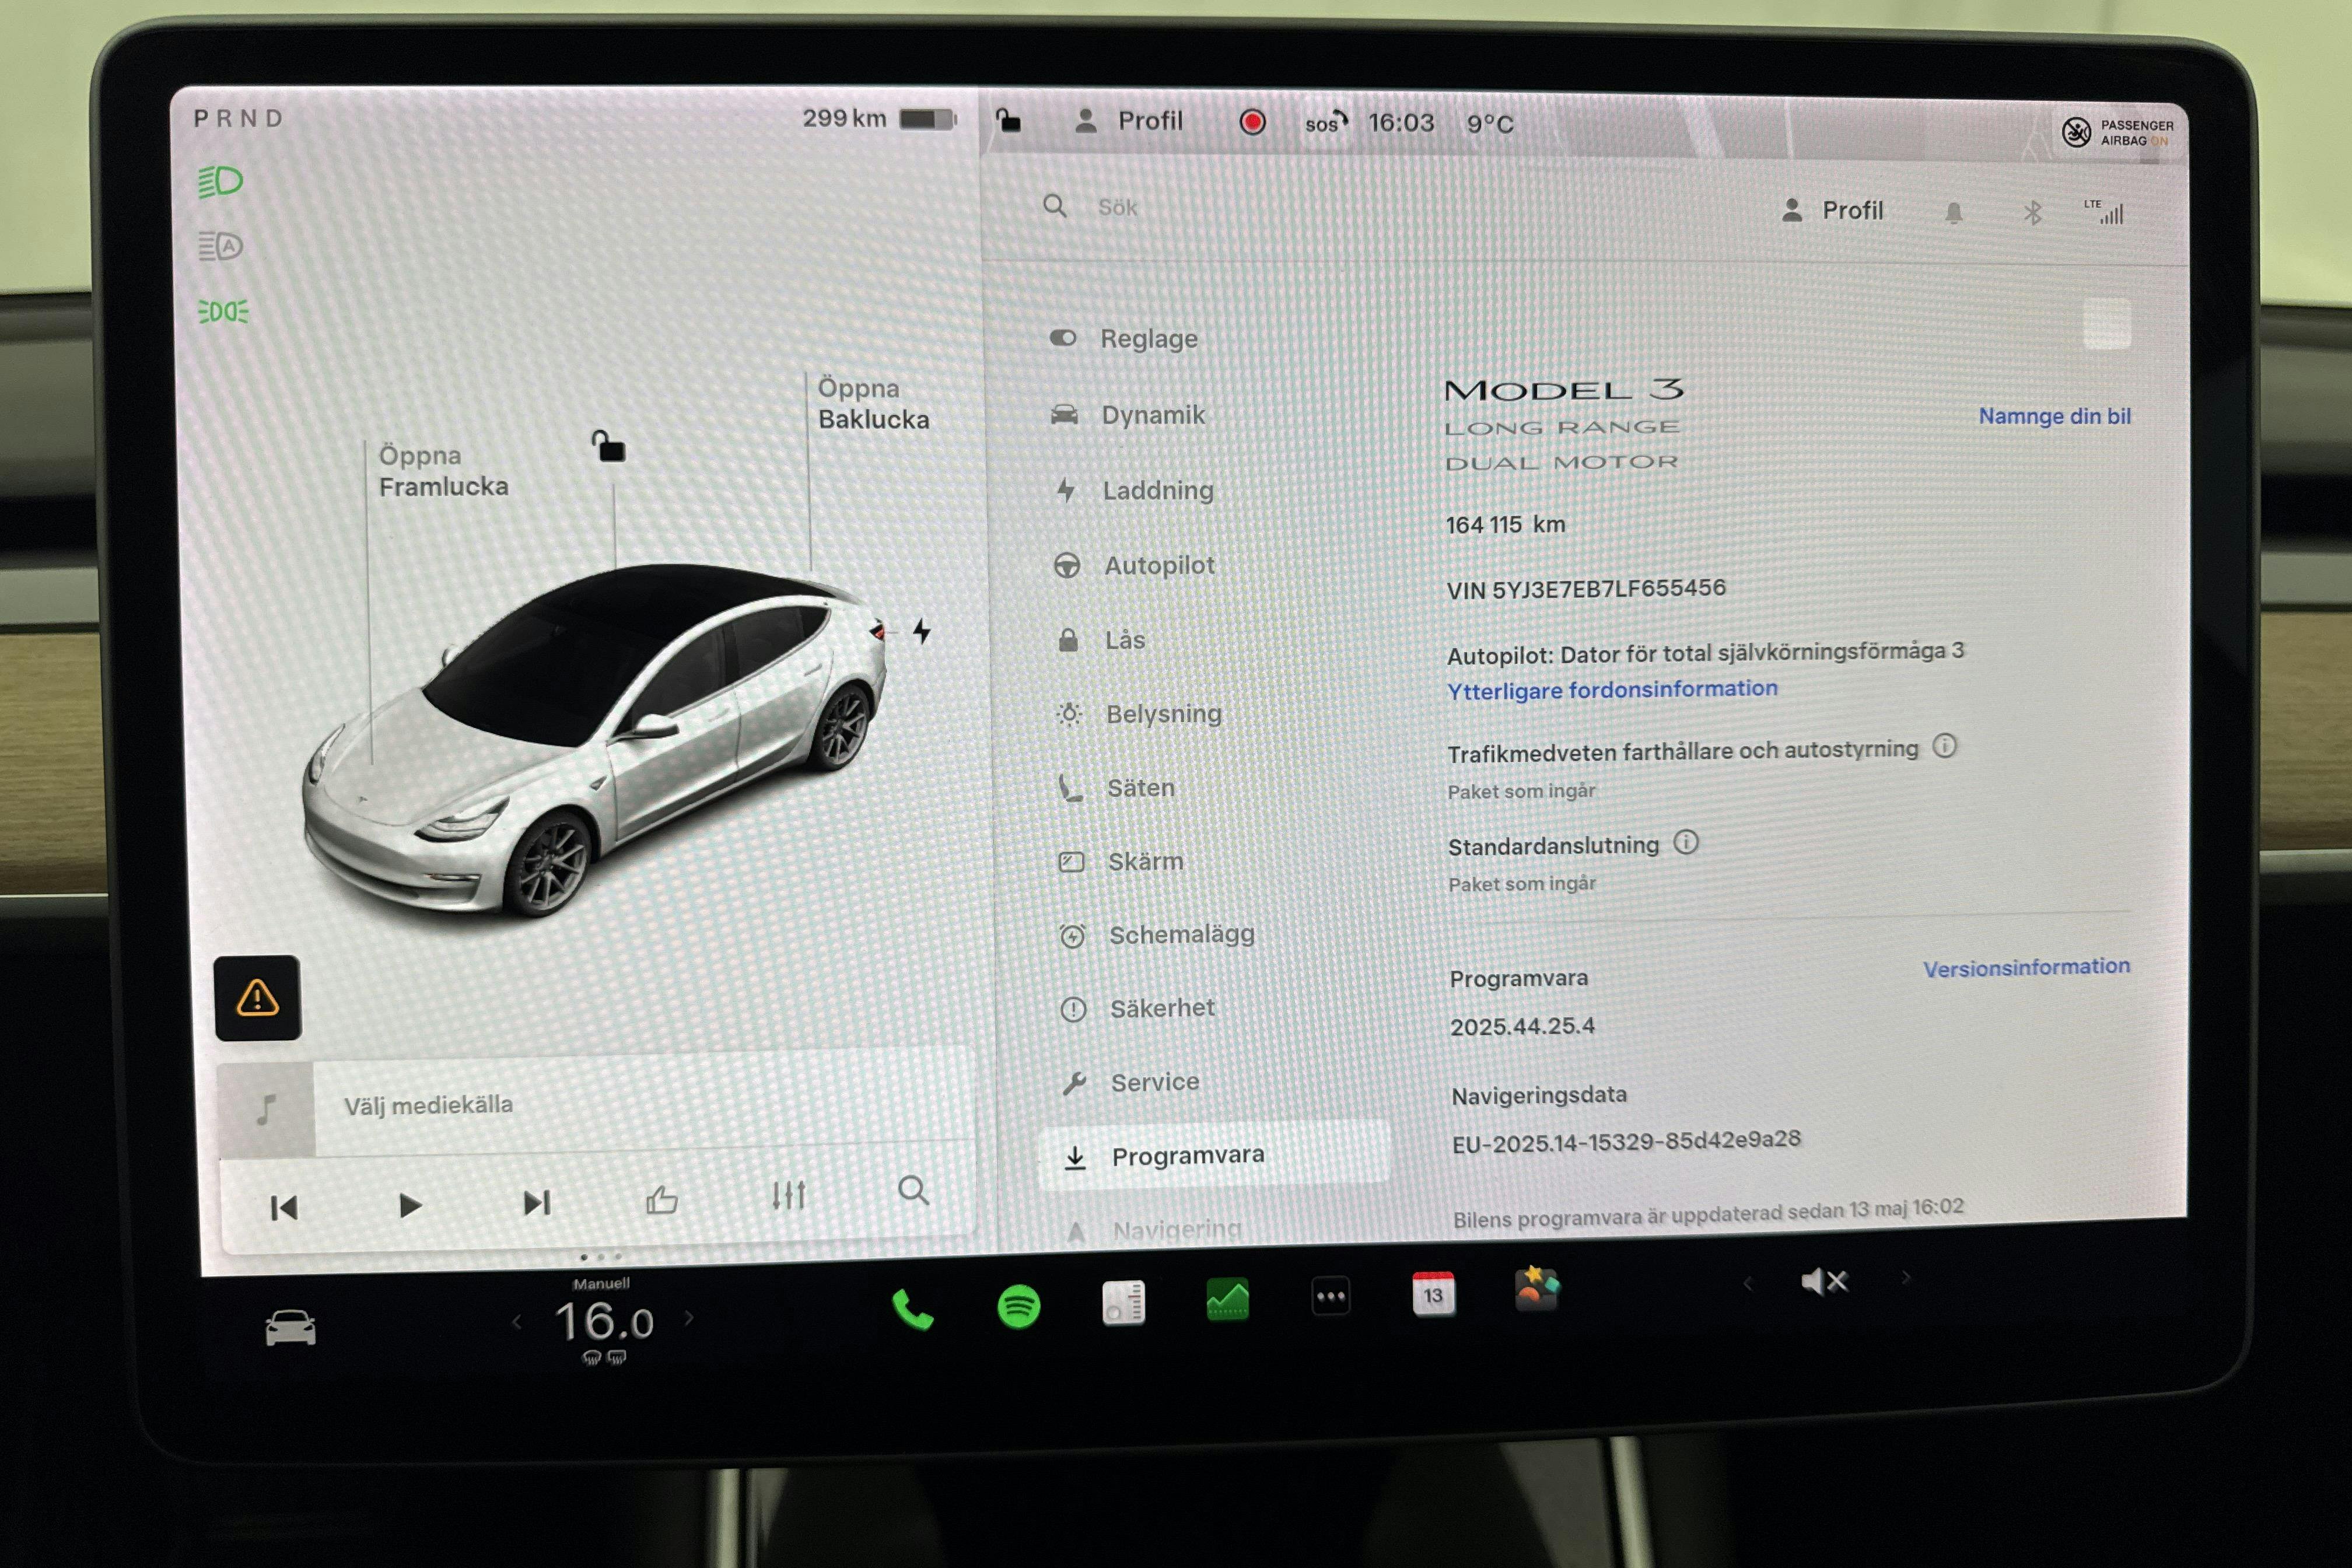
Task: Toggle the lock icon in the top status bar
Action: coord(1009,121)
